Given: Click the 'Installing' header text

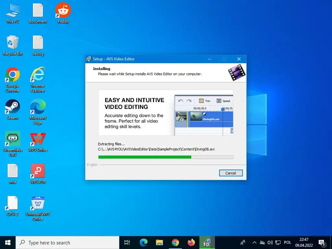Looking at the screenshot, I should [x=101, y=69].
